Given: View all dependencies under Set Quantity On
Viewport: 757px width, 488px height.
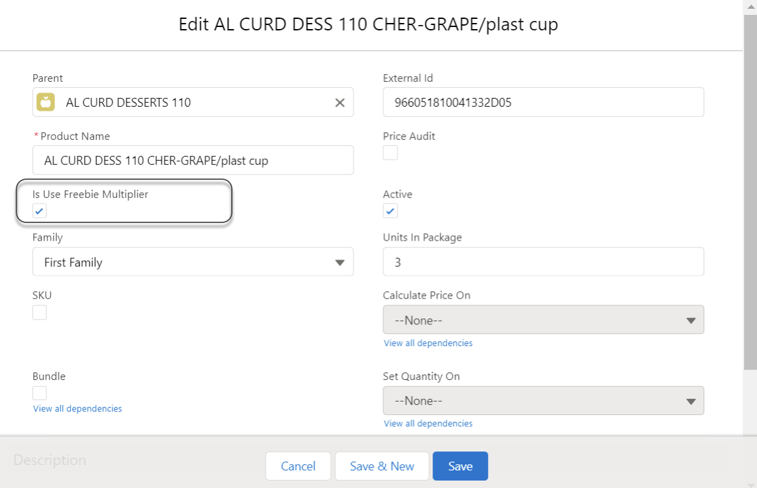Looking at the screenshot, I should click(x=428, y=424).
